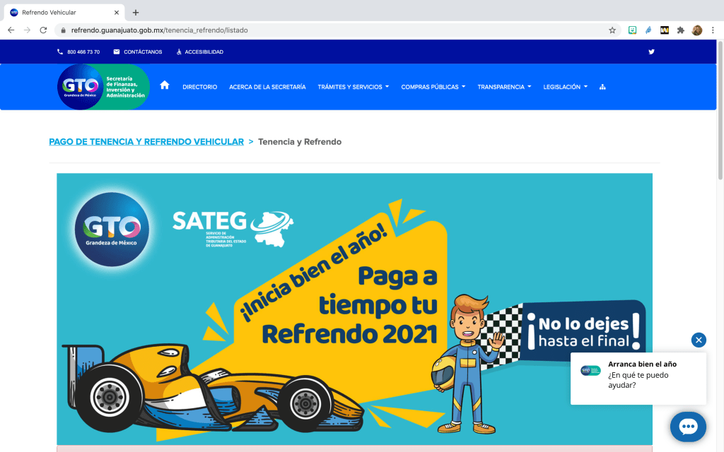Image resolution: width=724 pixels, height=452 pixels.
Task: Open Acerca de la Secretaría page
Action: point(267,87)
